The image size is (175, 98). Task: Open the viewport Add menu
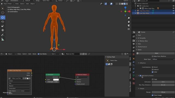(x=27, y=4)
